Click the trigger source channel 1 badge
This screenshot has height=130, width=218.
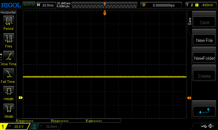coord(197,5)
